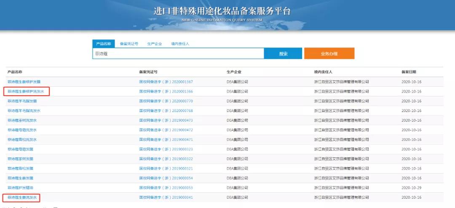Open record number ending 2019000053
Screen dimensions: 455x208
pyautogui.click(x=166, y=188)
